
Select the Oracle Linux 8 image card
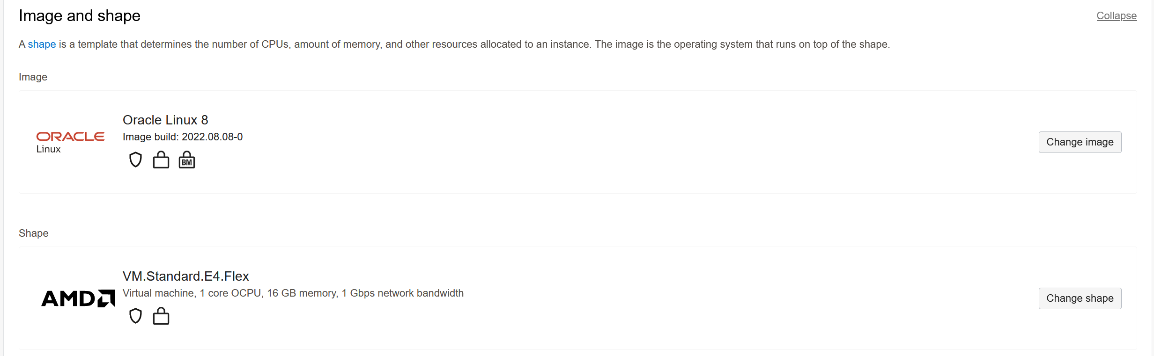pyautogui.click(x=577, y=142)
